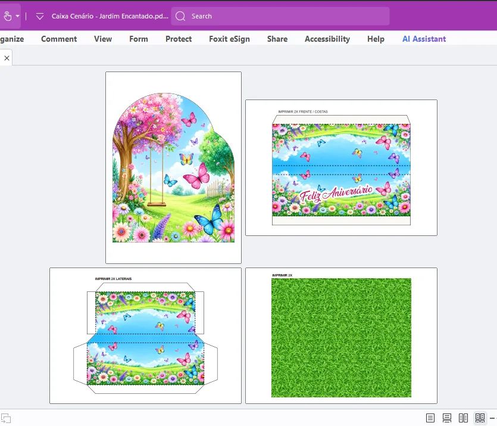Open the Hand tool dropdown arrow

point(17,16)
